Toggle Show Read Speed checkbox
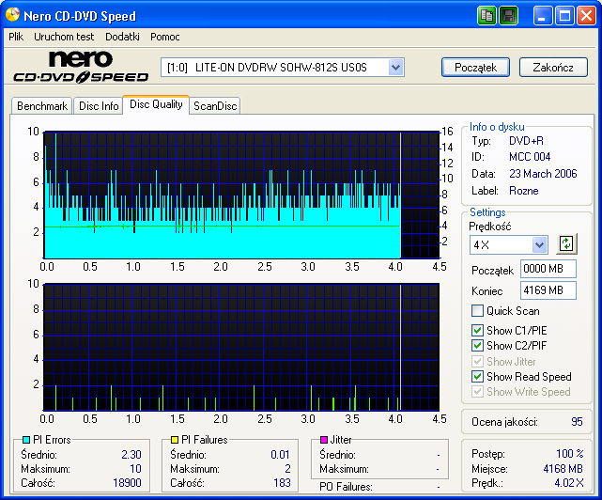The image size is (602, 500). coord(477,377)
